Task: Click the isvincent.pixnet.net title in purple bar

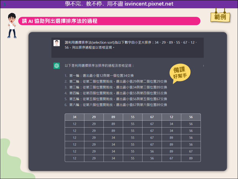Action: (149, 4)
